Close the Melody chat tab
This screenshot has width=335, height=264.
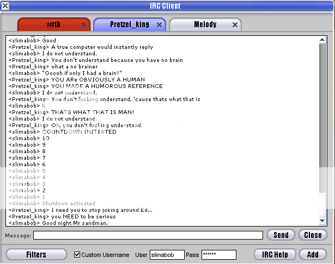coord(235,25)
